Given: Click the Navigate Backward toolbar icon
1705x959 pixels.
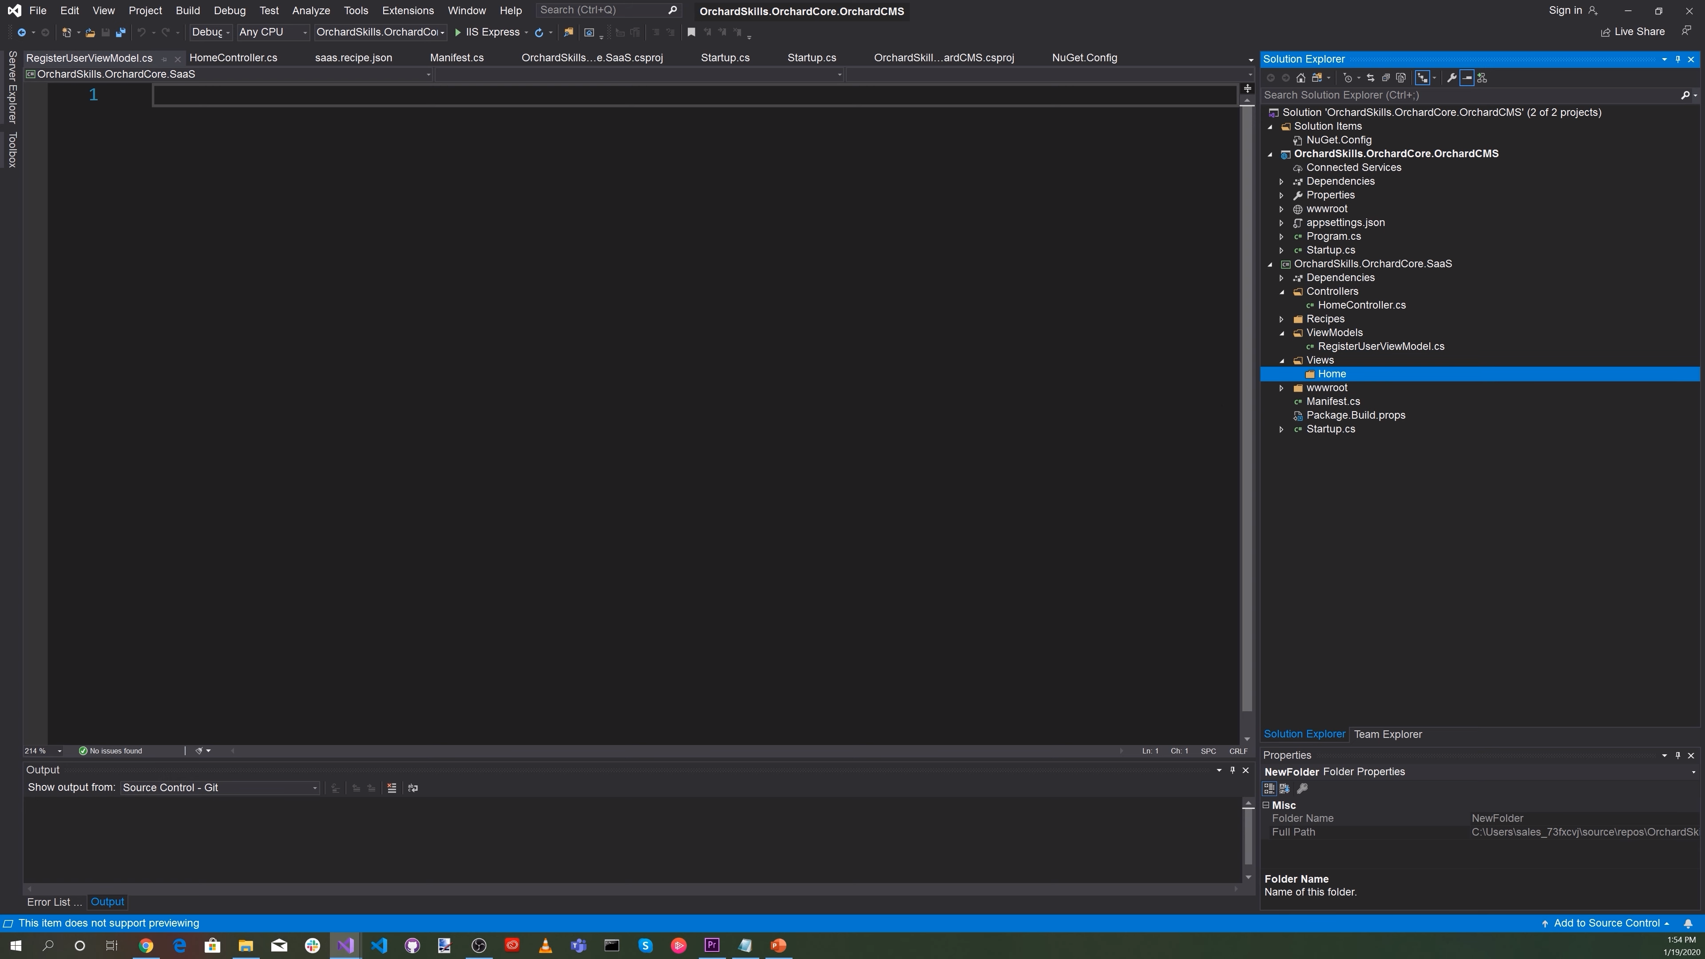Looking at the screenshot, I should click(x=21, y=32).
